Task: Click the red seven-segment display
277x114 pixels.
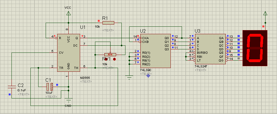Action: (x=255, y=48)
